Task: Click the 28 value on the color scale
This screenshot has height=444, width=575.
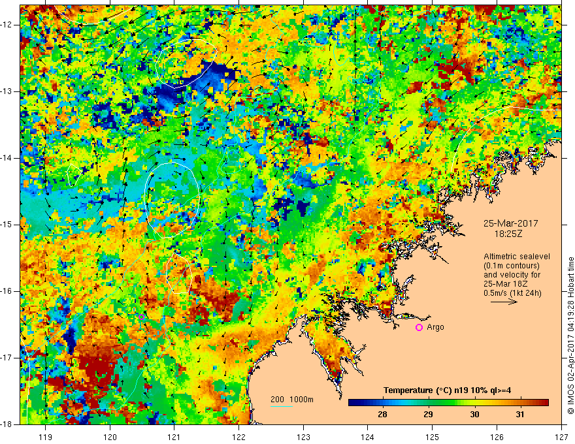Action: pos(382,415)
